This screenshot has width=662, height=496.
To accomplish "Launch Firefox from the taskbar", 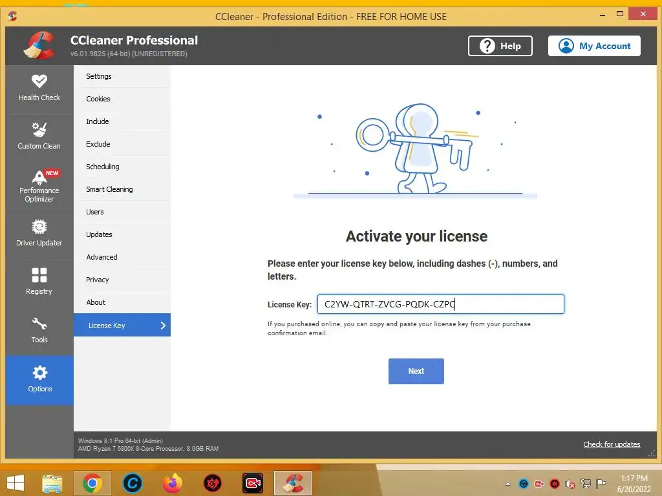I will click(x=172, y=483).
